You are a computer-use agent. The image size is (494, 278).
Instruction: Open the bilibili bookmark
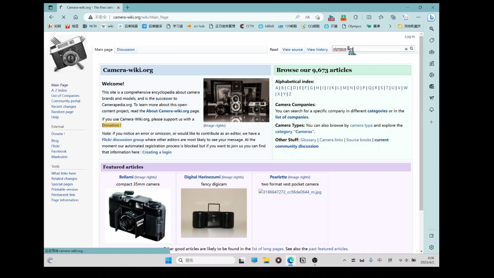[x=266, y=26]
